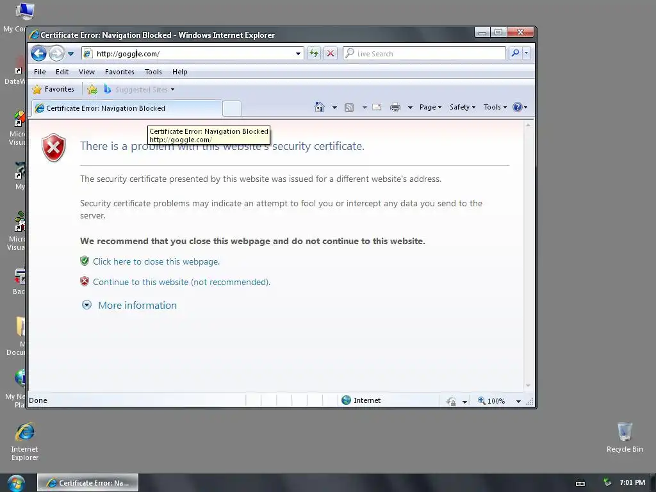Viewport: 656px width, 492px height.
Task: Click here to close this webpage link
Action: (156, 261)
